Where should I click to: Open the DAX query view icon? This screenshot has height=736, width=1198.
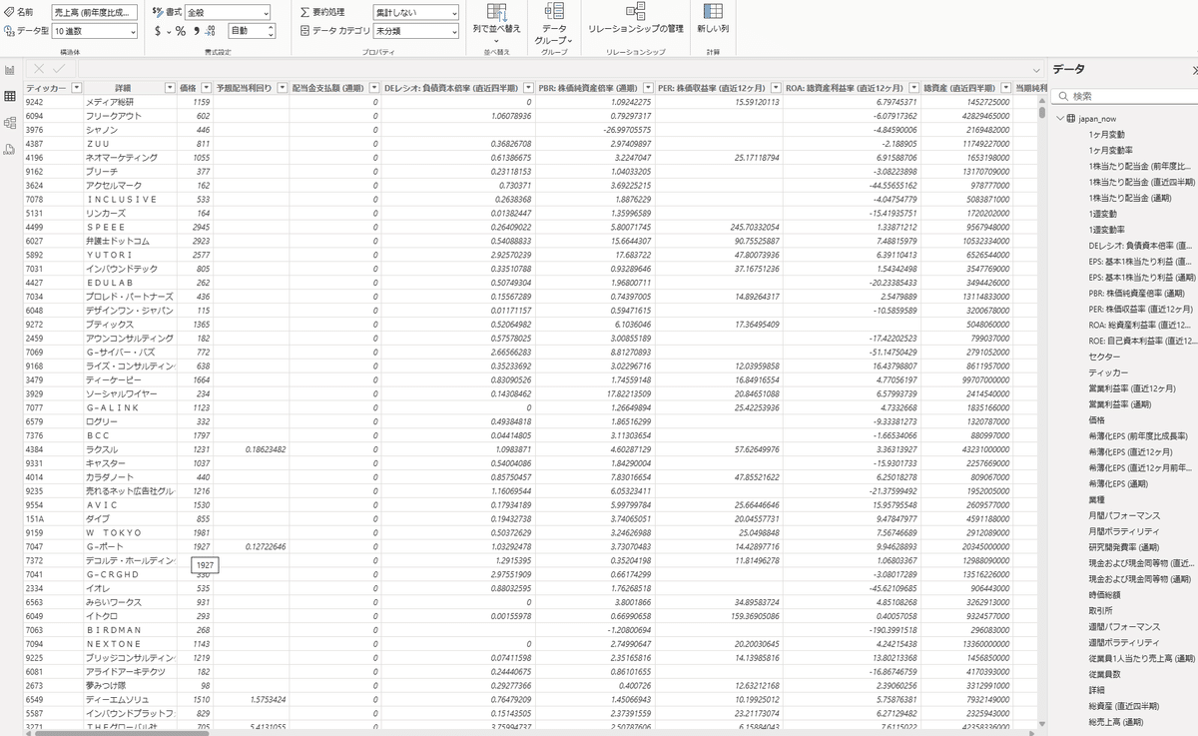10,150
